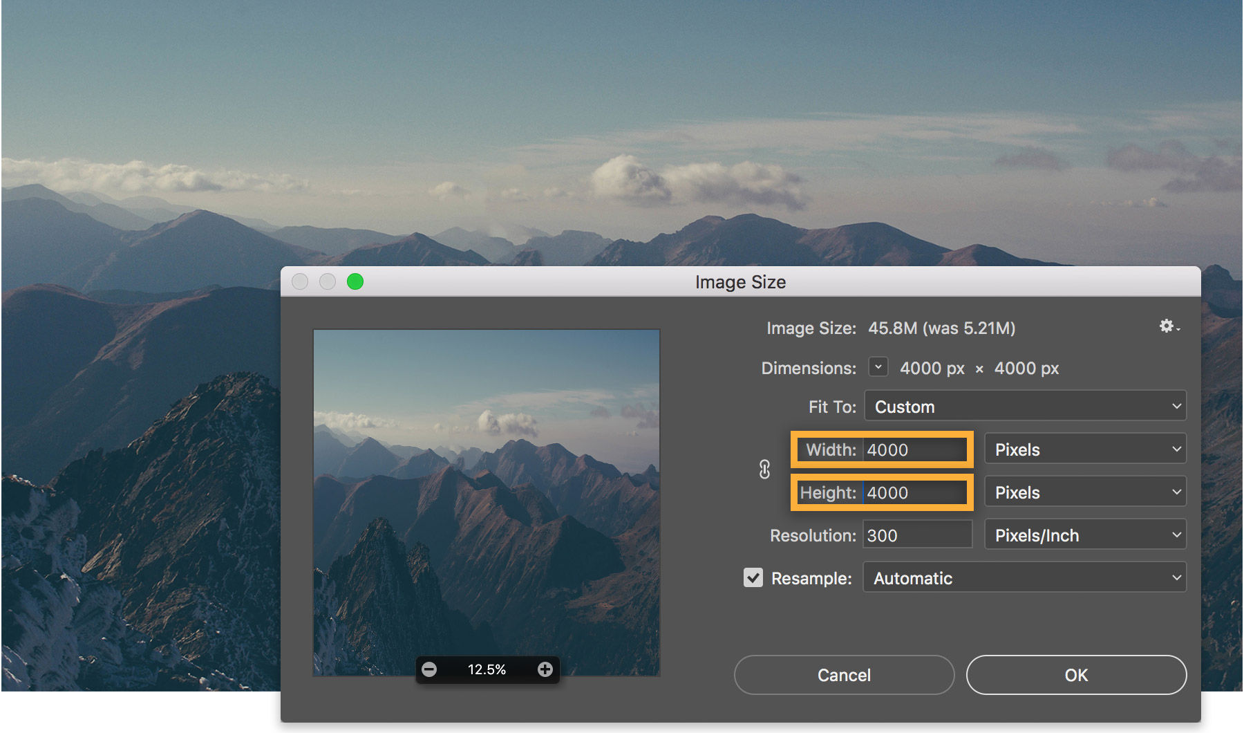Click the plus icon to zoom in preview

545,669
